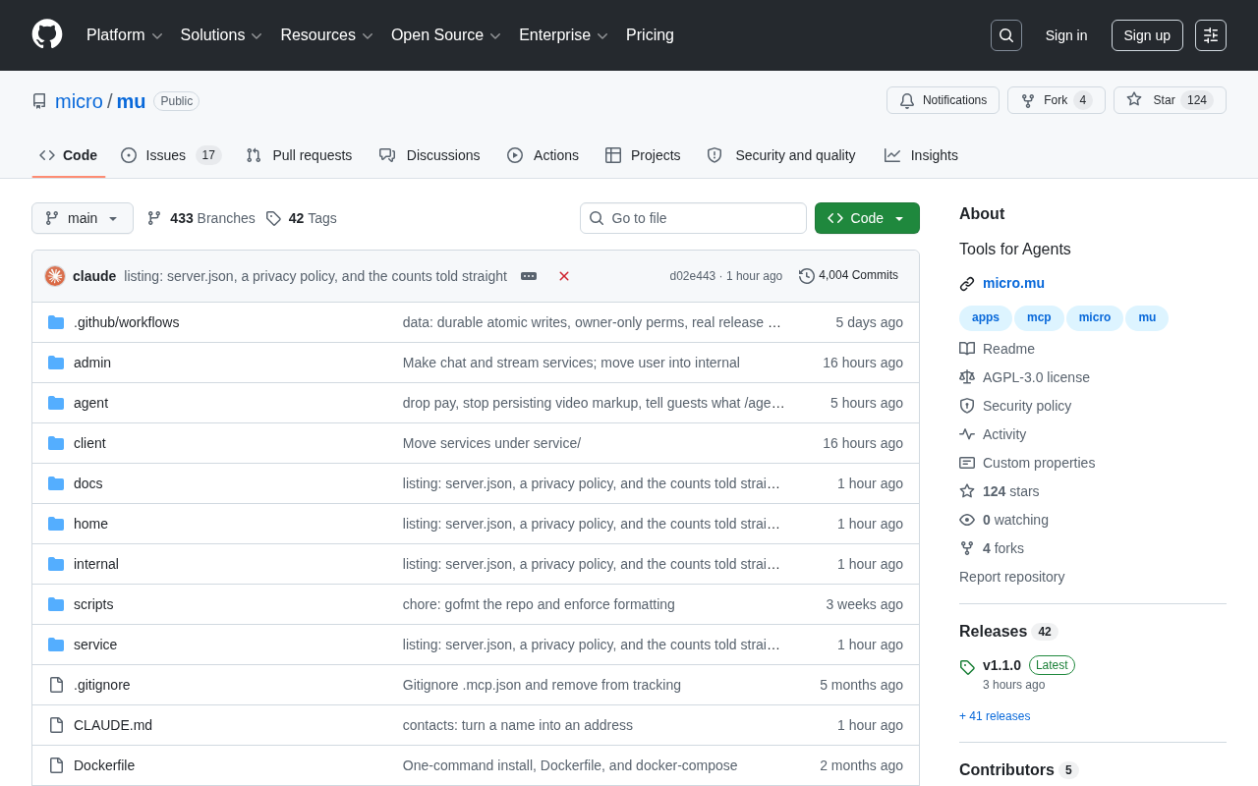Open the scripts folder

point(93,604)
